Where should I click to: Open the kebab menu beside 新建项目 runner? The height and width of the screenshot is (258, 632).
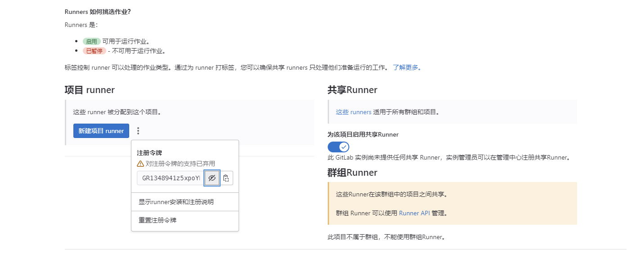click(x=138, y=131)
